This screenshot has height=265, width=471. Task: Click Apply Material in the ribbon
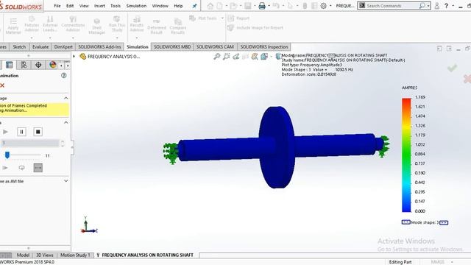pos(13,26)
